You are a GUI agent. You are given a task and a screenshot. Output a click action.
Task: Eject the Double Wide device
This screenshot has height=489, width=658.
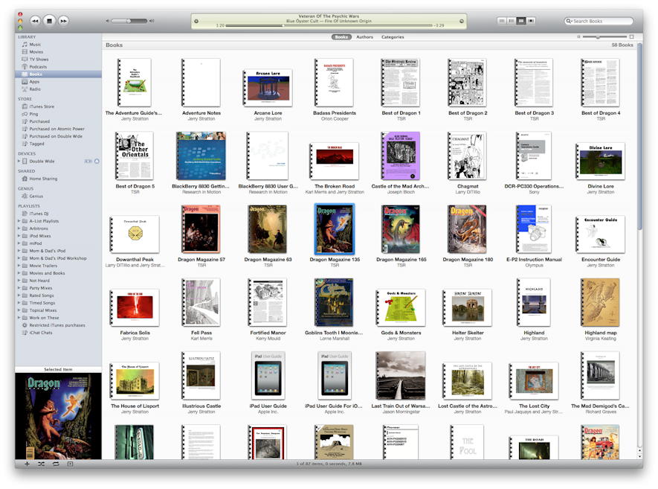point(97,161)
